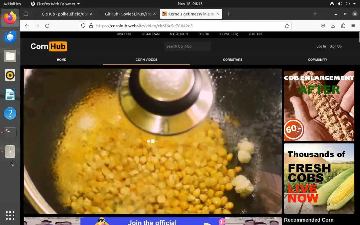
Task: Click the URL address bar
Action: click(185, 26)
